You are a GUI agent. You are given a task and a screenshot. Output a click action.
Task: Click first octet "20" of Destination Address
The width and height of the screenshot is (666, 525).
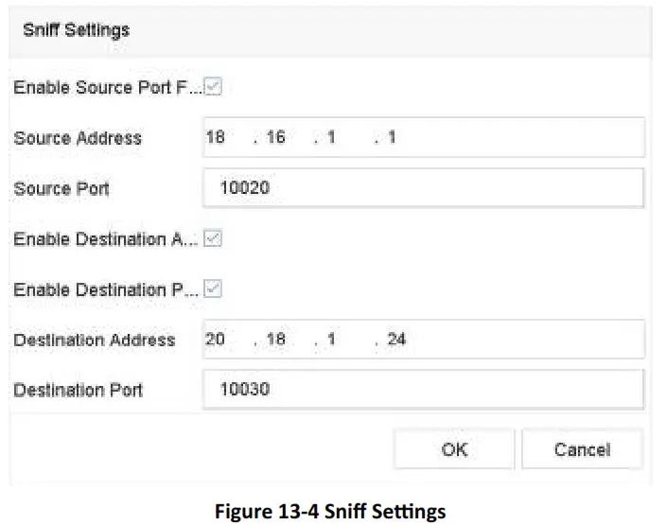coord(215,339)
